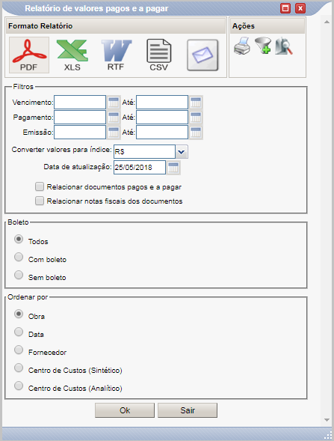This screenshot has height=441, width=334.
Task: Click the add filter funnel icon
Action: click(x=263, y=46)
